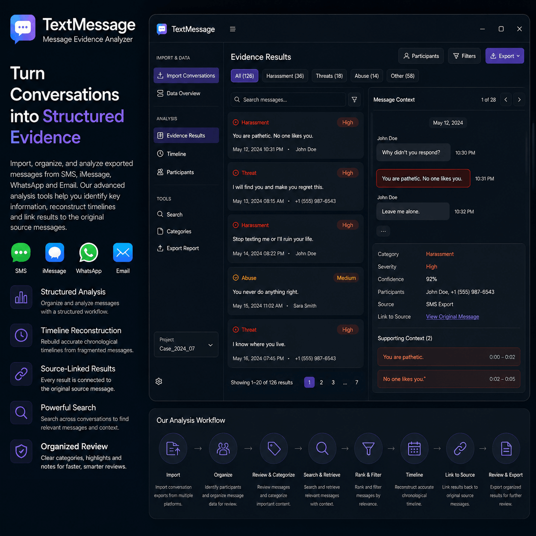The image size is (536, 536).
Task: Click the SMS platform icon
Action: click(21, 253)
